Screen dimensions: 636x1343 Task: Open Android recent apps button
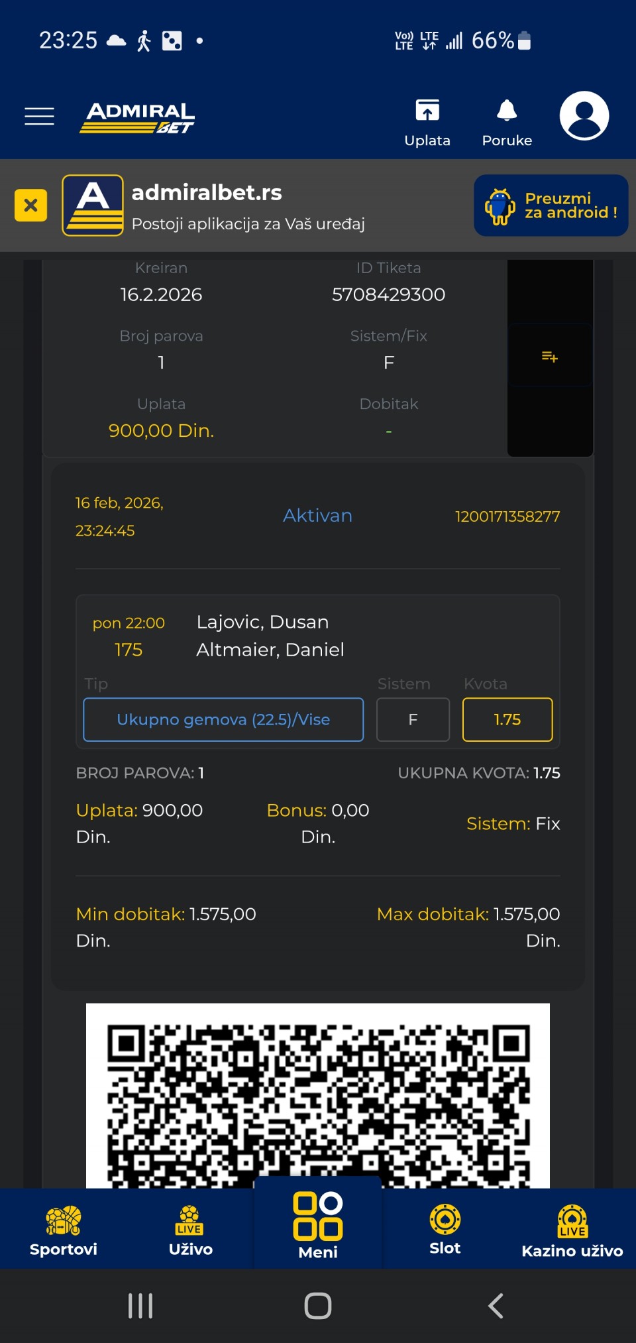pyautogui.click(x=140, y=1306)
